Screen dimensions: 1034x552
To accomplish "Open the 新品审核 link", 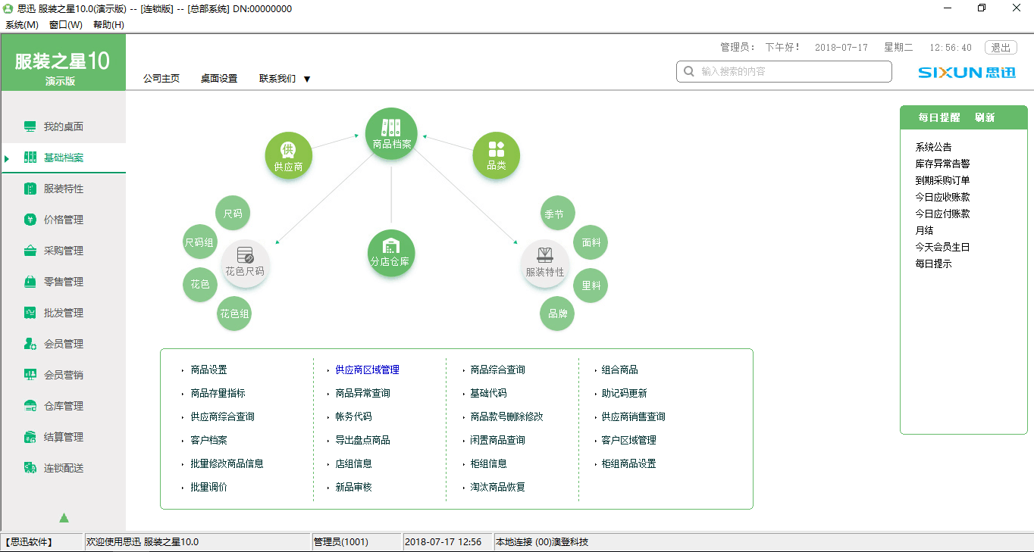I will pyautogui.click(x=354, y=487).
